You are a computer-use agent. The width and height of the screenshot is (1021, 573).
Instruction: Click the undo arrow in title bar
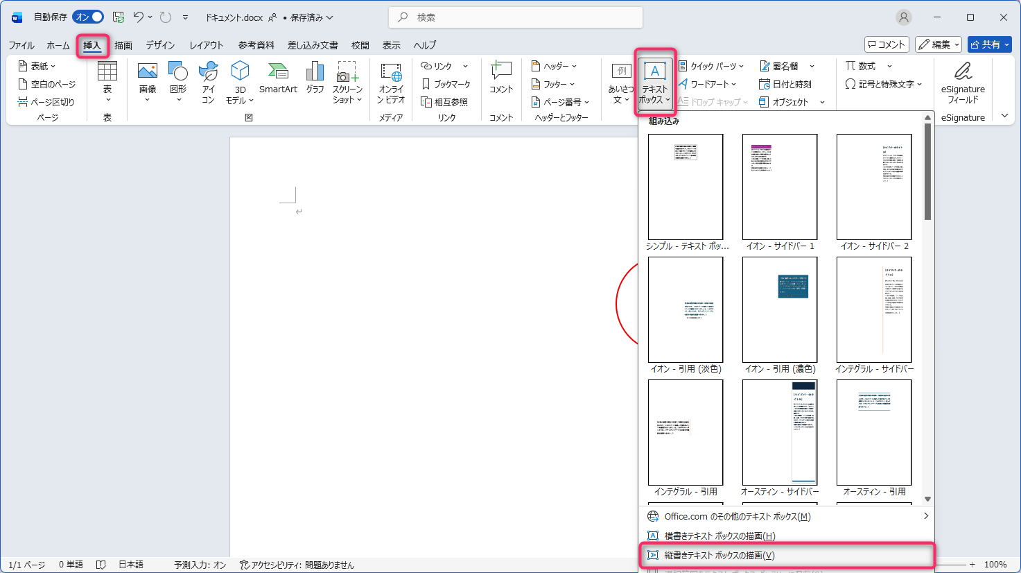[139, 17]
